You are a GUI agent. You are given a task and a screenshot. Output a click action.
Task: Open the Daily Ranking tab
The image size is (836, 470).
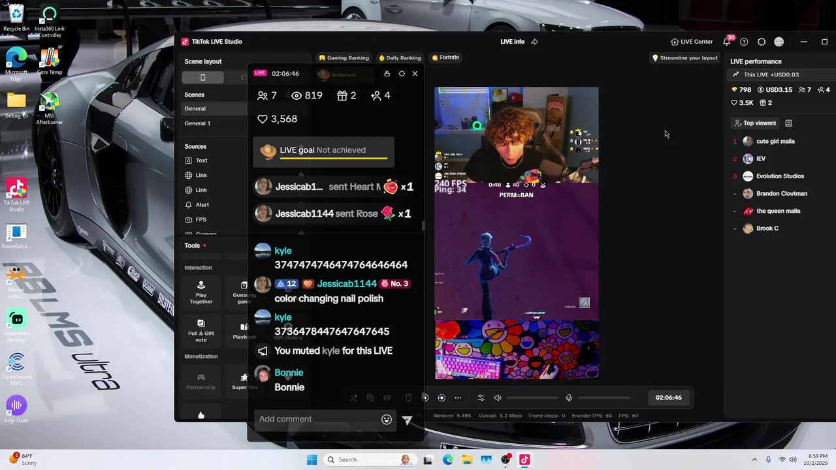400,57
